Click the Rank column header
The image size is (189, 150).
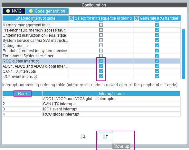[23, 93]
